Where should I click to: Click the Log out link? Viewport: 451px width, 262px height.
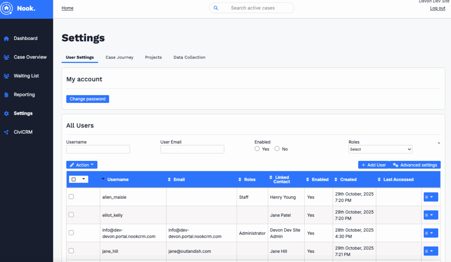coord(437,8)
